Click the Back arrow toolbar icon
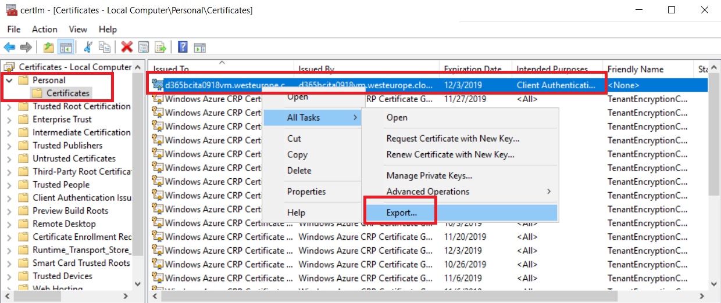This screenshot has width=721, height=303. (9, 47)
